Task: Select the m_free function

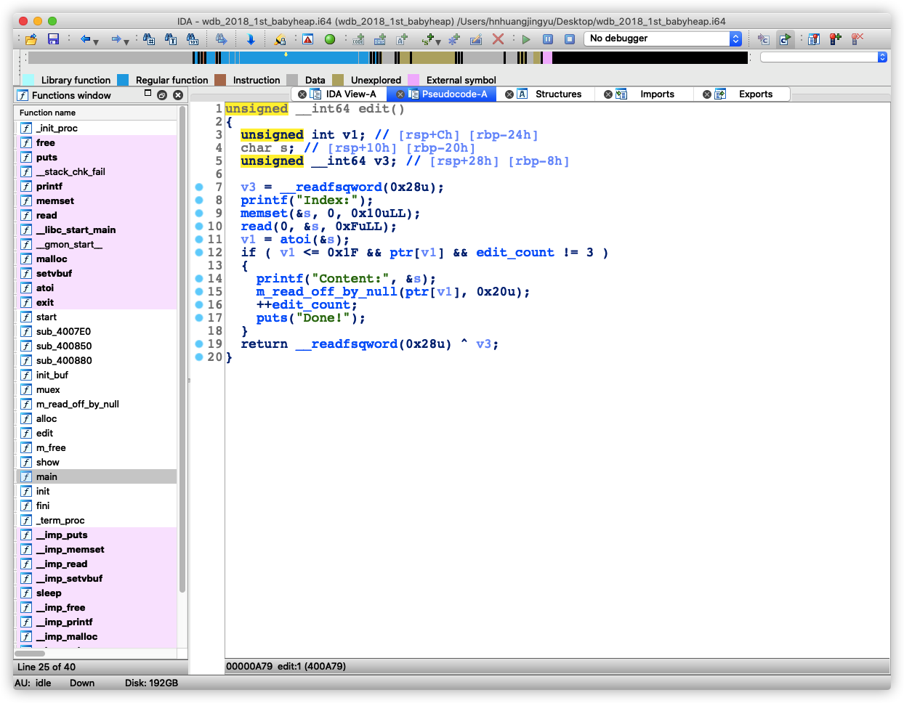Action: pyautogui.click(x=95, y=447)
